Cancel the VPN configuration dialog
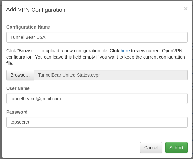Screen dimensions: 193x159 151,148
